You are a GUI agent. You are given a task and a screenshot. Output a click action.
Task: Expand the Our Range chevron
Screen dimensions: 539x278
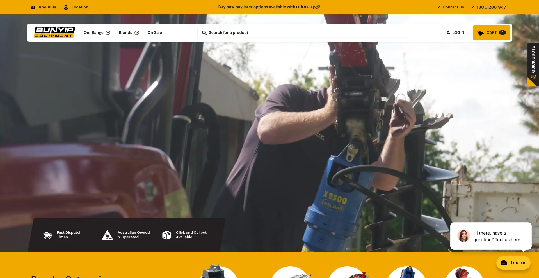[x=108, y=33]
